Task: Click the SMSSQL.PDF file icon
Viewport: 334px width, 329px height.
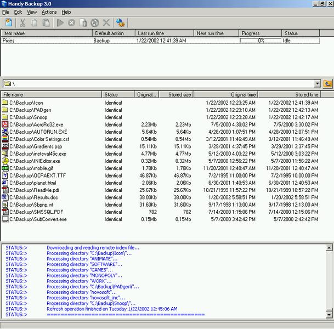Action: click(x=5, y=212)
